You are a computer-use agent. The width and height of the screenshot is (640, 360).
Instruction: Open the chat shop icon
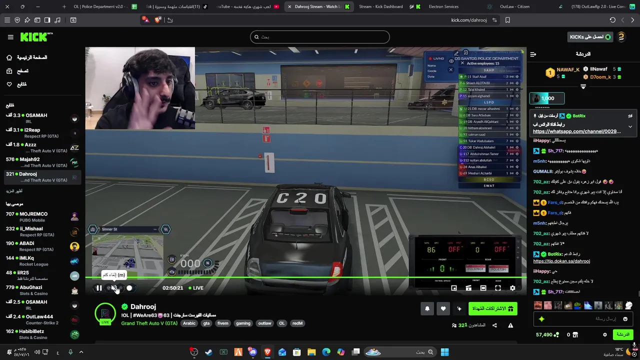click(575, 334)
